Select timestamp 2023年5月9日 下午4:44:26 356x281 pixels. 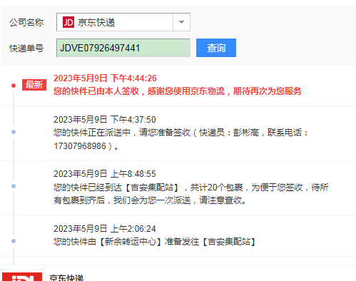pyautogui.click(x=105, y=78)
